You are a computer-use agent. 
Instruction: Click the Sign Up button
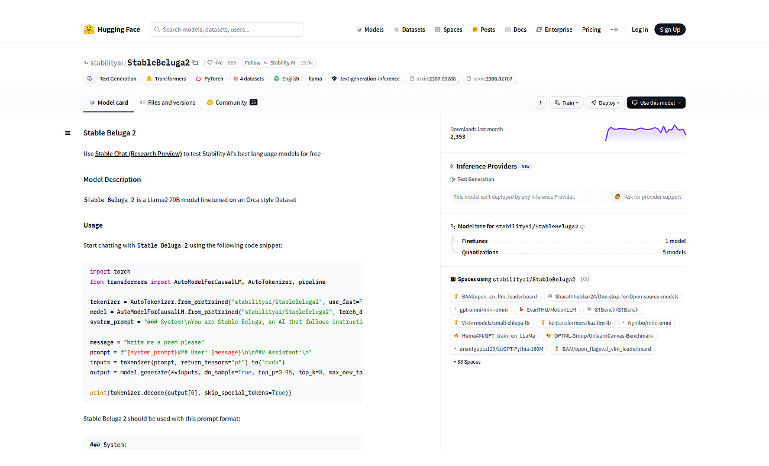(670, 30)
